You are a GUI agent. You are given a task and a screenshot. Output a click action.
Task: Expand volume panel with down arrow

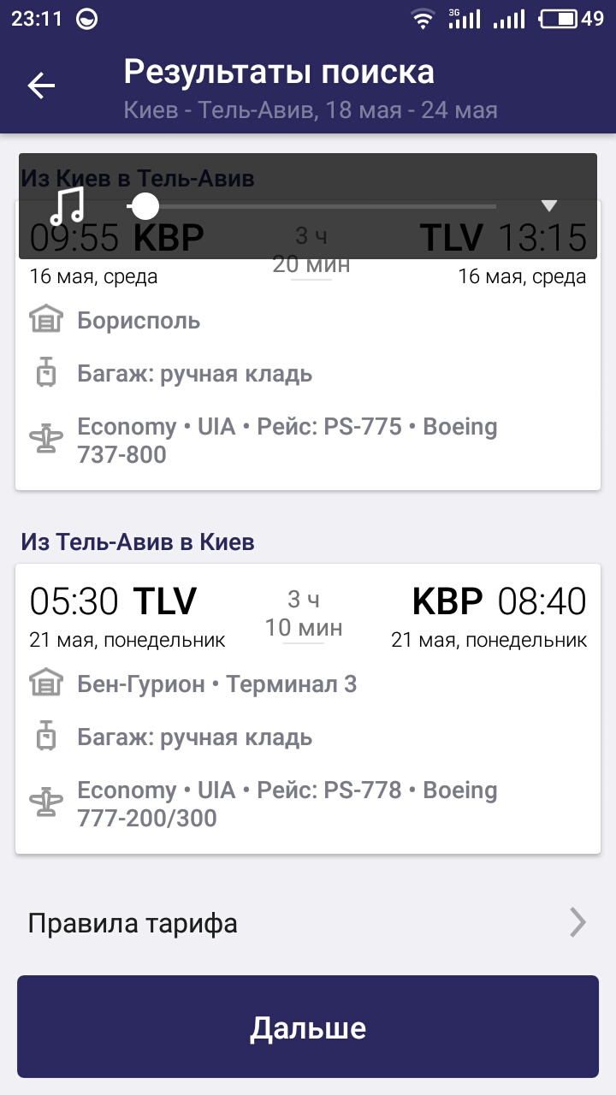[549, 205]
